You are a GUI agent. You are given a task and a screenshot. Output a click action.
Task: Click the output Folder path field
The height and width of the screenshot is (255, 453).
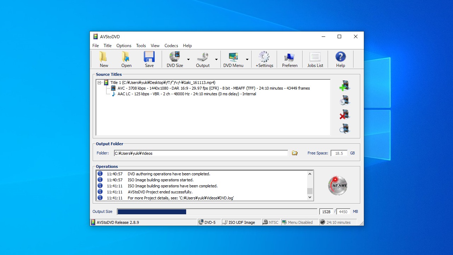[201, 153]
